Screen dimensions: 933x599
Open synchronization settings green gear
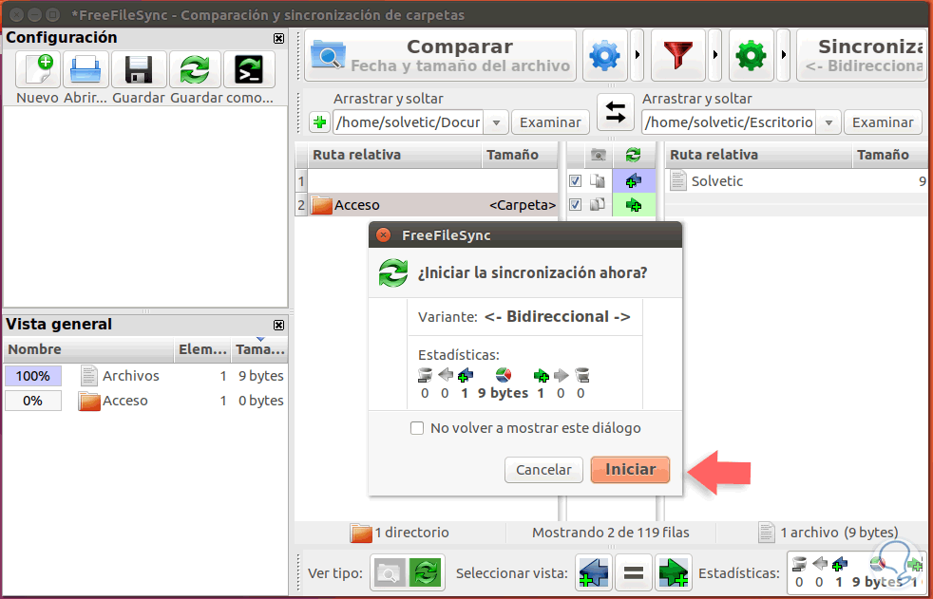tap(751, 55)
